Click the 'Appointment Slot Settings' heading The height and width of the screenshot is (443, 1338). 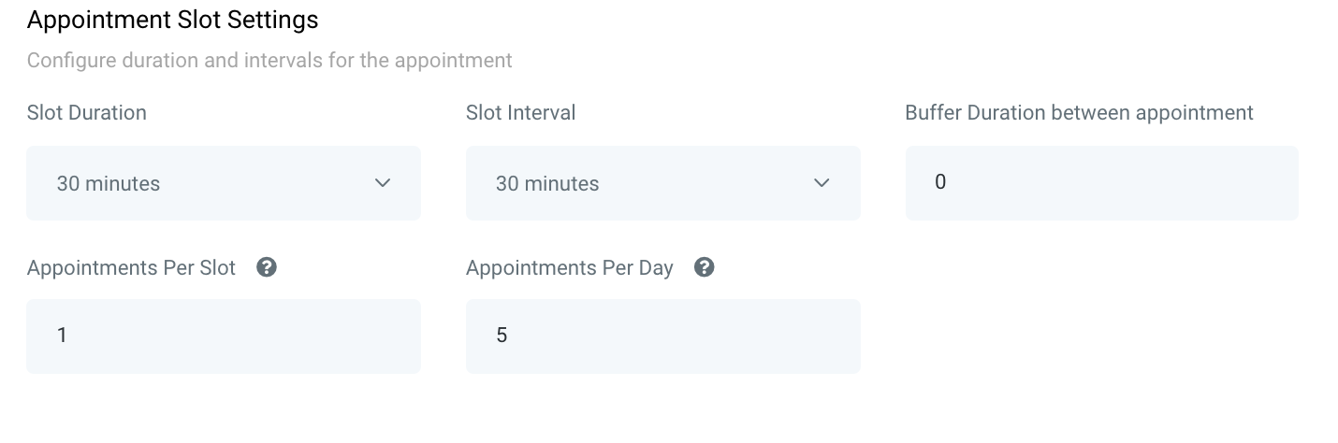172,20
